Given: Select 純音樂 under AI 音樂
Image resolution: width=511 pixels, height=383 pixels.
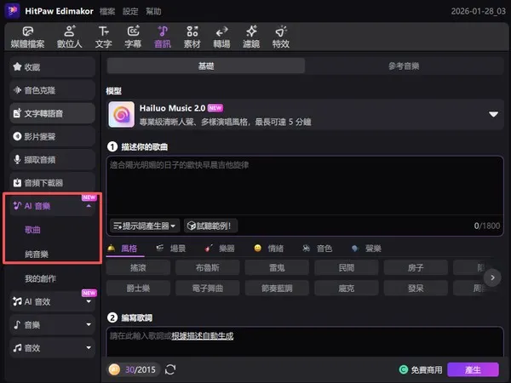Looking at the screenshot, I should [x=37, y=254].
